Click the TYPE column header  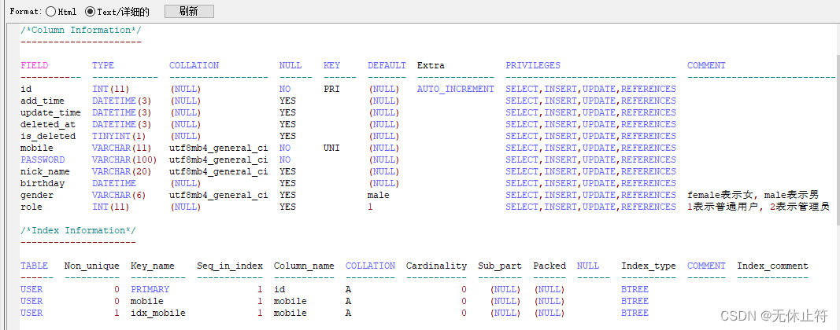103,65
